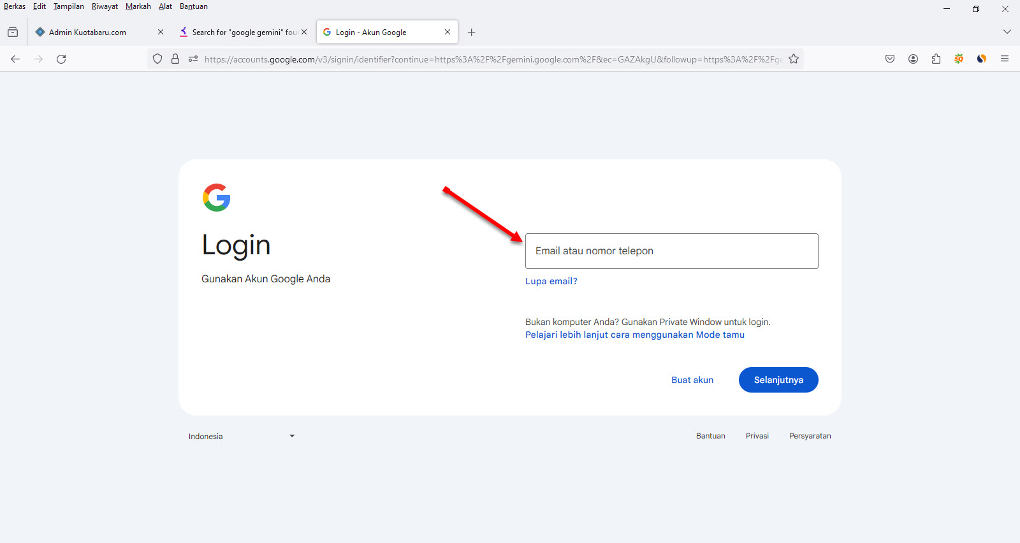Open the tracking protection shield icon
This screenshot has width=1020, height=543.
click(x=157, y=59)
